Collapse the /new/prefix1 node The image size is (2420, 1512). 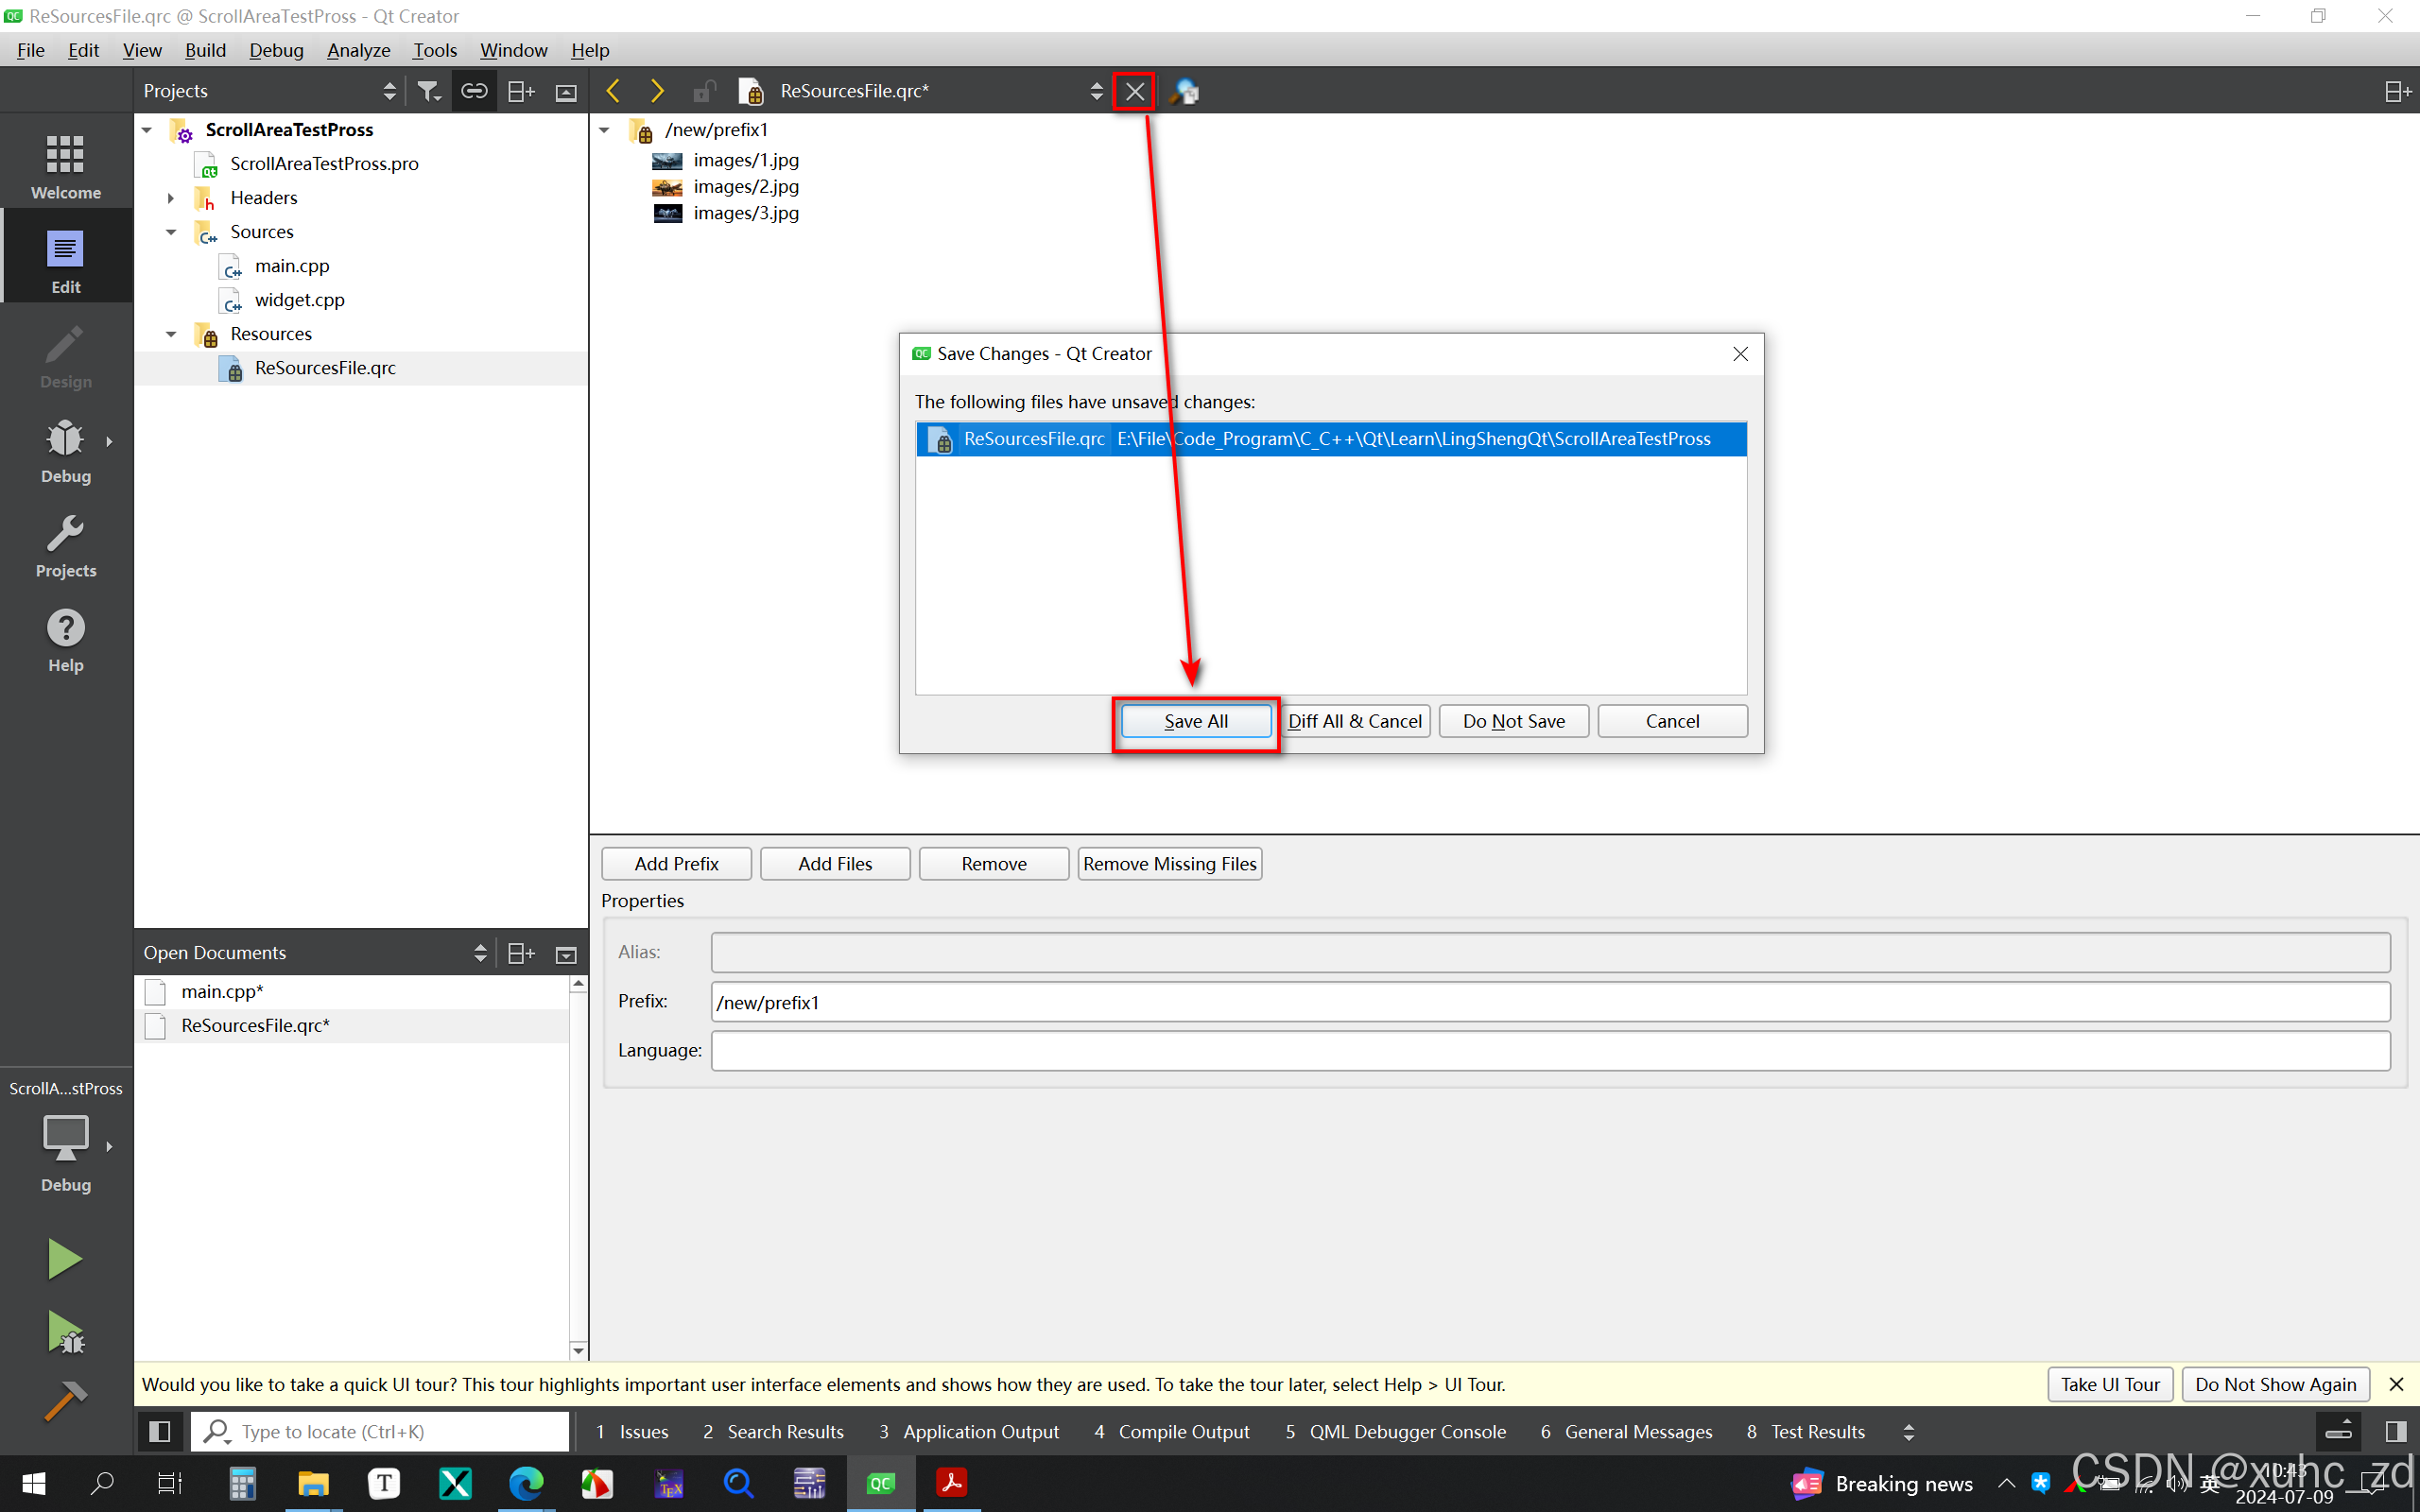pyautogui.click(x=605, y=130)
